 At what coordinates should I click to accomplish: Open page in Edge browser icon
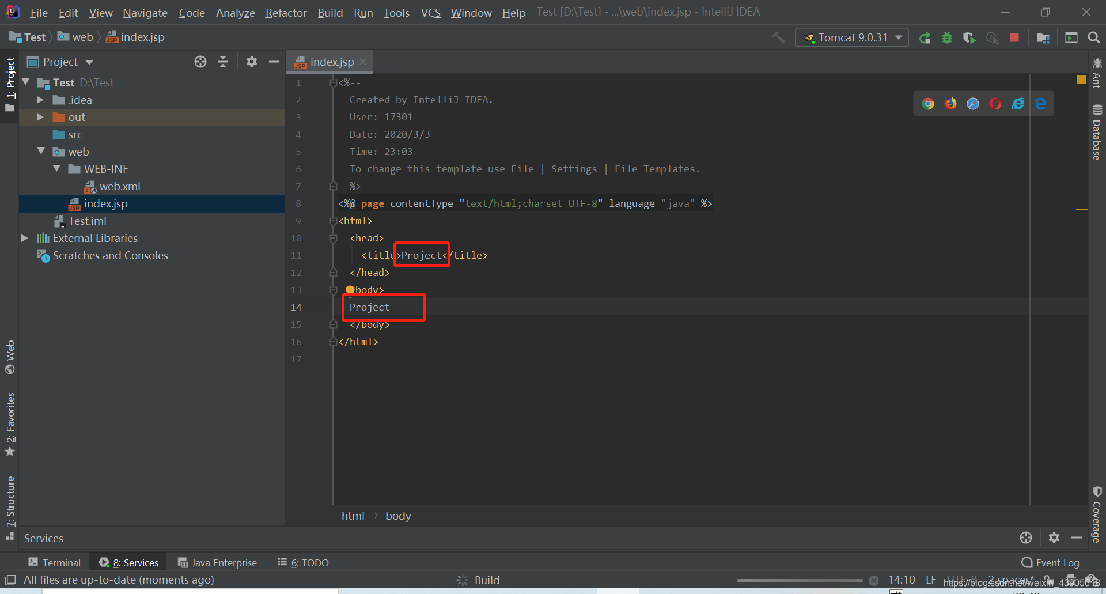[x=1040, y=104]
